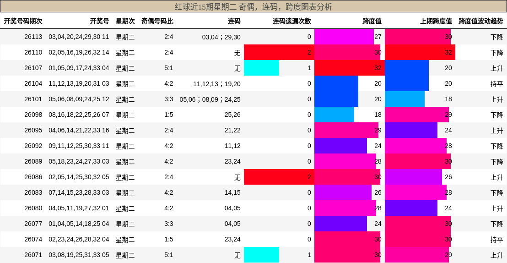Click draw numbers 03,04,20,24,29,30 11
This screenshot has height=263, width=507.
[x=79, y=37]
